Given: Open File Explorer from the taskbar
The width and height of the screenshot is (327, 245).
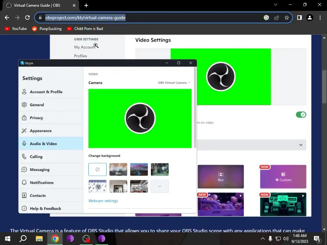Looking at the screenshot, I should [x=39, y=239].
